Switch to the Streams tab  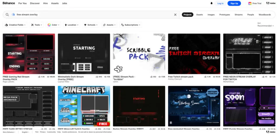click(239, 15)
